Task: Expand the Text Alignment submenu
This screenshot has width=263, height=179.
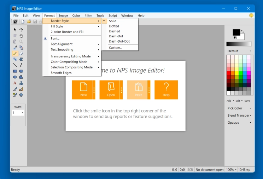Action: (72, 44)
